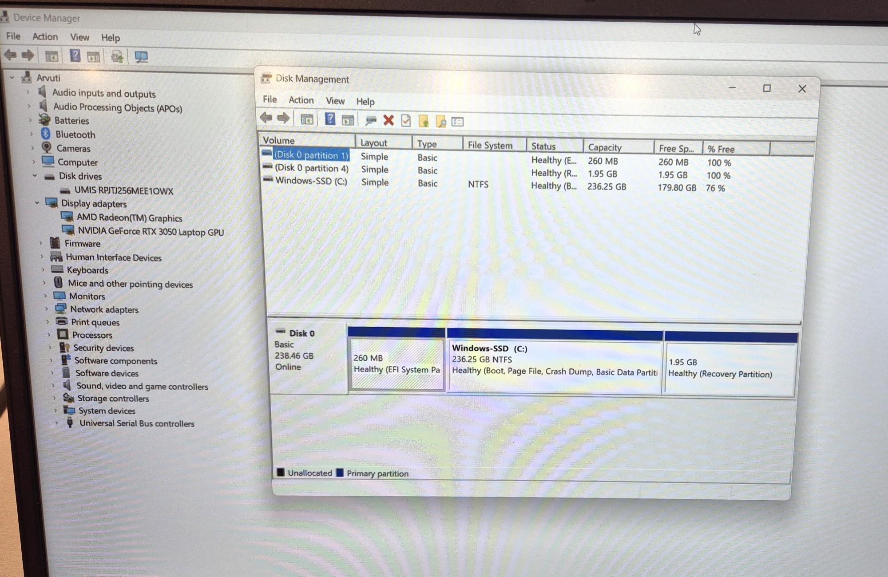The width and height of the screenshot is (888, 577).
Task: Click the Cameras category icon
Action: point(46,147)
